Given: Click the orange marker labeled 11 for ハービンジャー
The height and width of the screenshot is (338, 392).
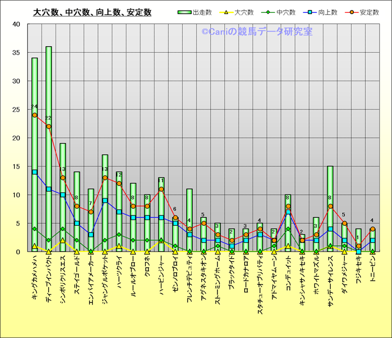Looking at the screenshot, I should [x=161, y=189].
